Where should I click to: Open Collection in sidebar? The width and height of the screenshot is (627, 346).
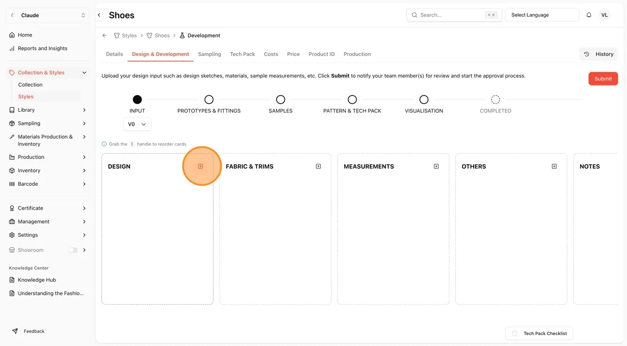point(30,84)
